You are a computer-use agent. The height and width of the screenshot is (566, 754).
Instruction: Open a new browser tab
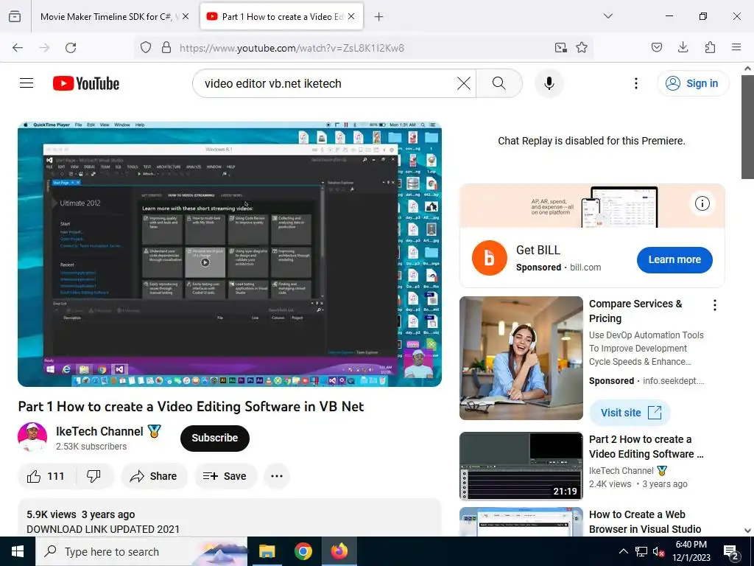(379, 17)
